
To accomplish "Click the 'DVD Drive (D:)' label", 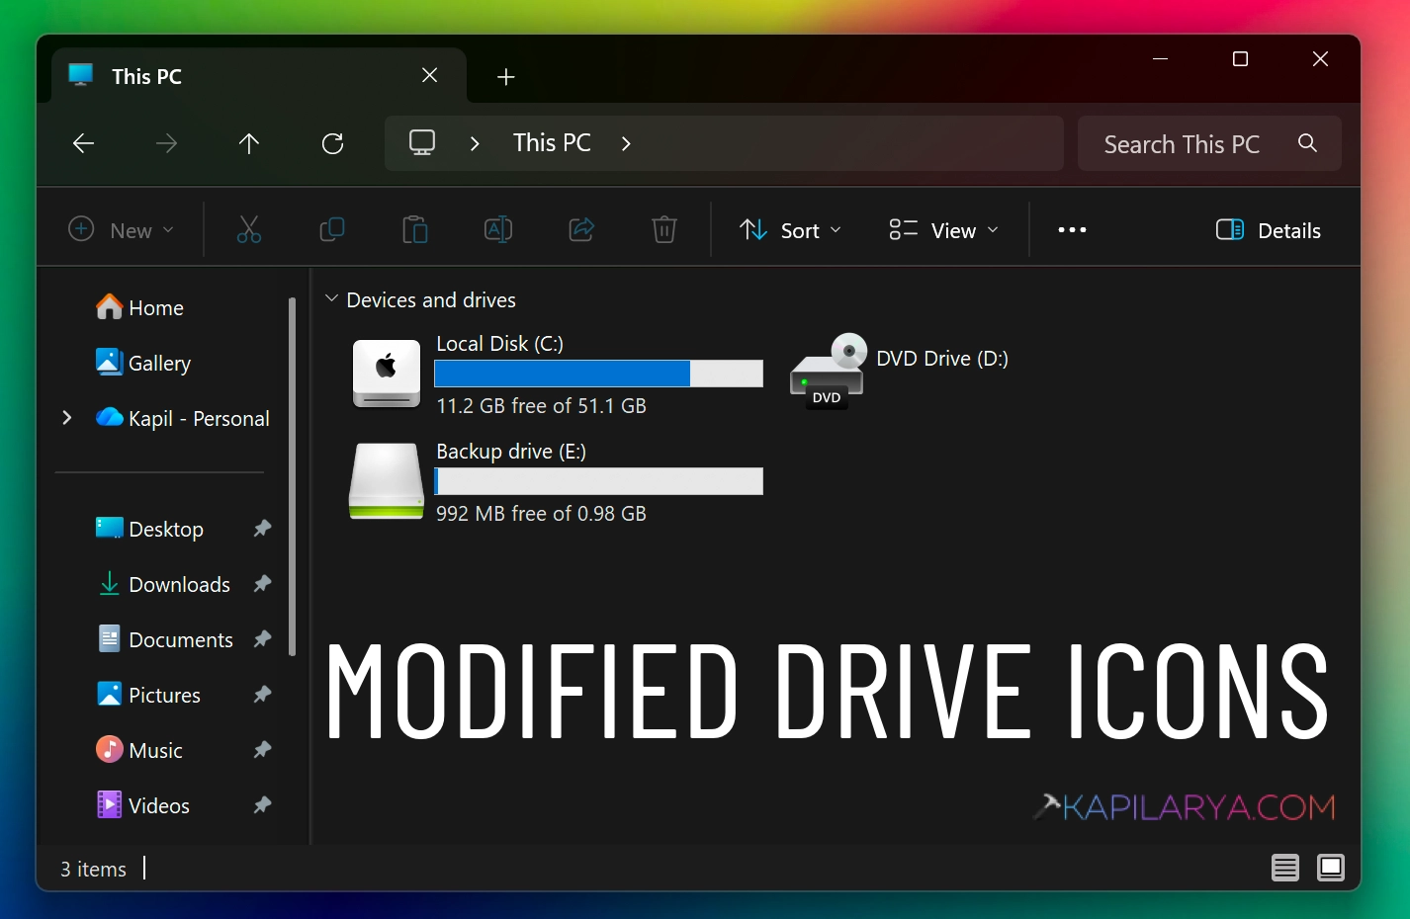I will click(942, 359).
